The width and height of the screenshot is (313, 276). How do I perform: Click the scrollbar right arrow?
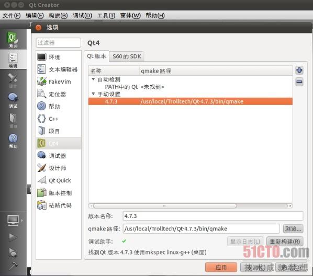click(290, 206)
